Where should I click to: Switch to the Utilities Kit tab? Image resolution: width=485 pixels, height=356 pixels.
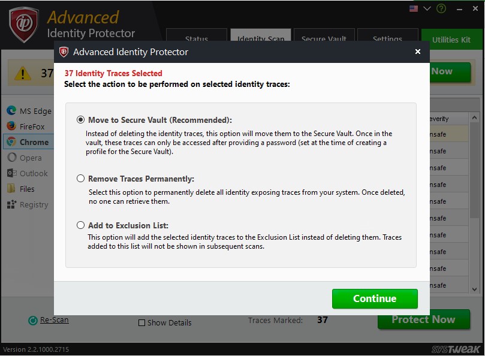[451, 40]
